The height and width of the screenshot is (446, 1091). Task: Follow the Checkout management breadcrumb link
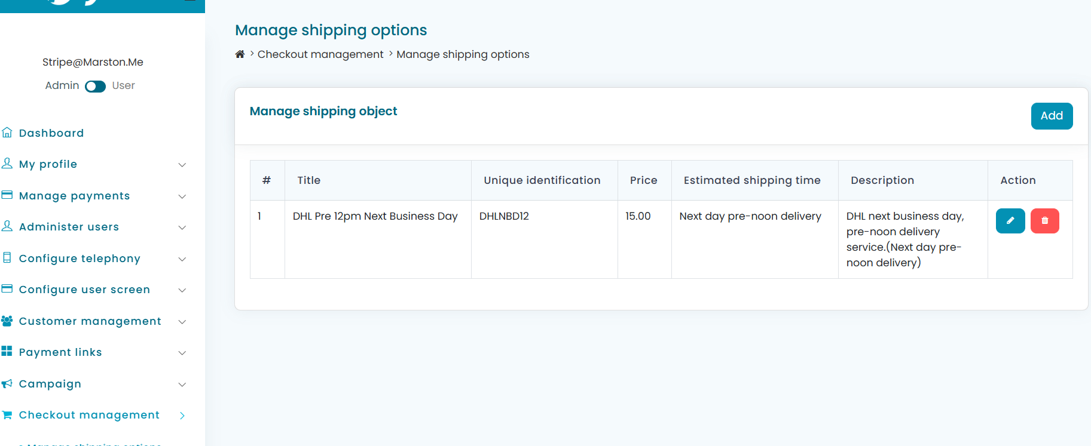pyautogui.click(x=320, y=54)
